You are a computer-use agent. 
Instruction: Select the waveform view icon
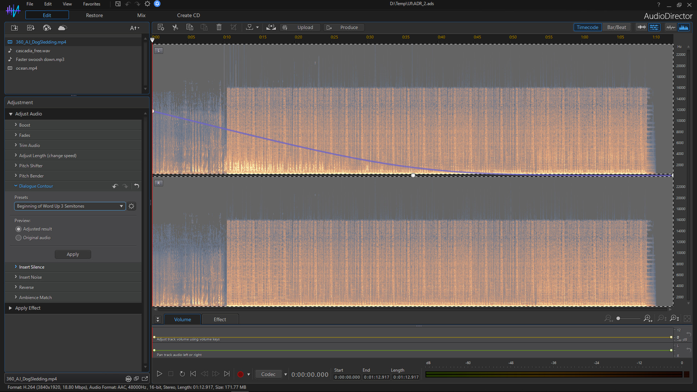pos(670,27)
